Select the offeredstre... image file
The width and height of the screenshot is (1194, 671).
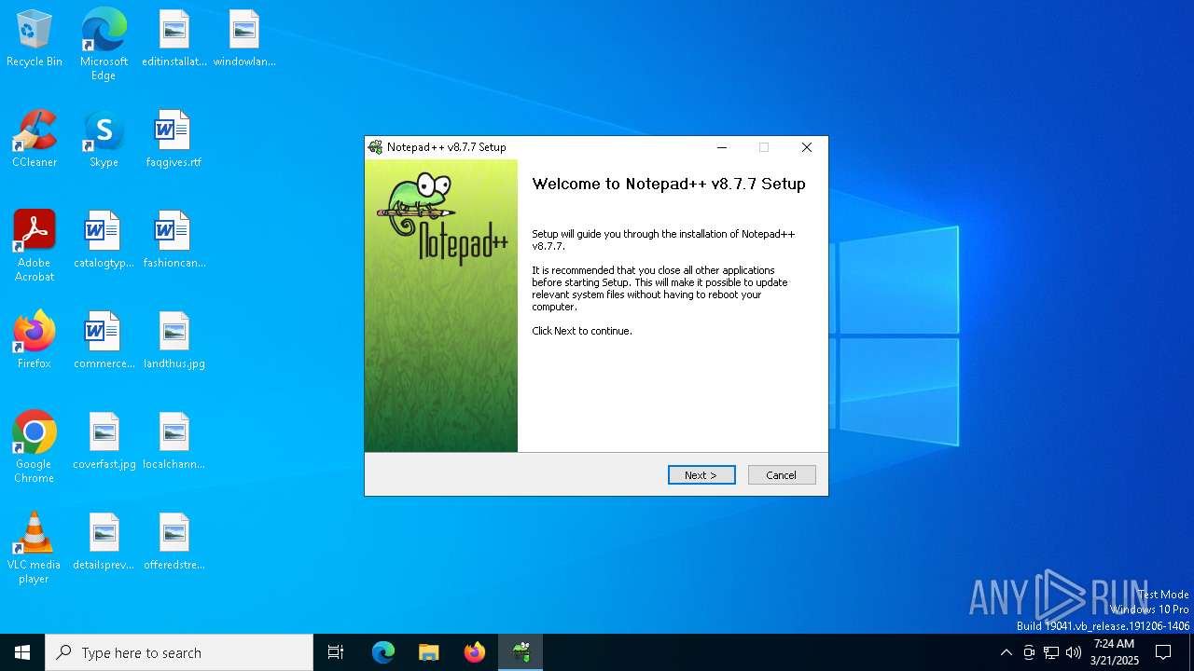[174, 542]
